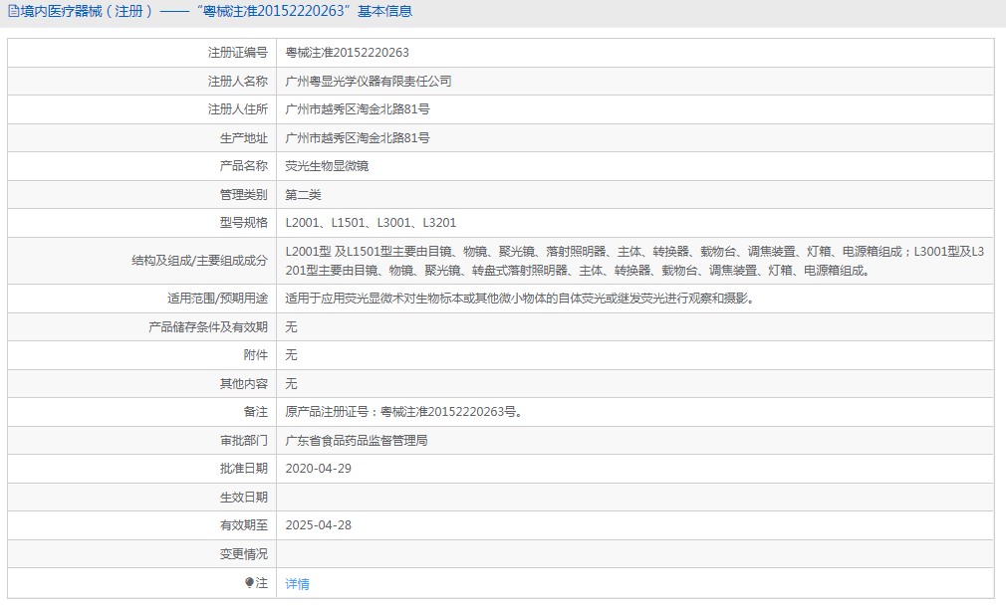
Task: Click the 变更情况 label
Action: pyautogui.click(x=243, y=554)
